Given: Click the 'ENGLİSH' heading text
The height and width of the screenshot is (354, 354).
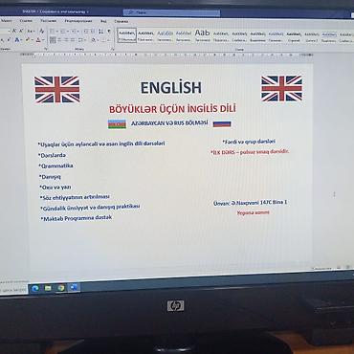Looking at the screenshot, I should click(x=171, y=88).
